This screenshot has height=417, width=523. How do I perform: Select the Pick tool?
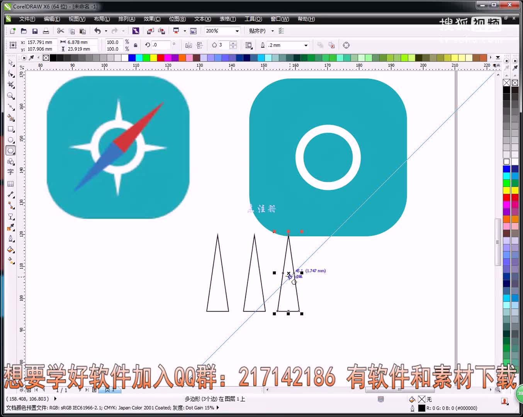pyautogui.click(x=10, y=63)
